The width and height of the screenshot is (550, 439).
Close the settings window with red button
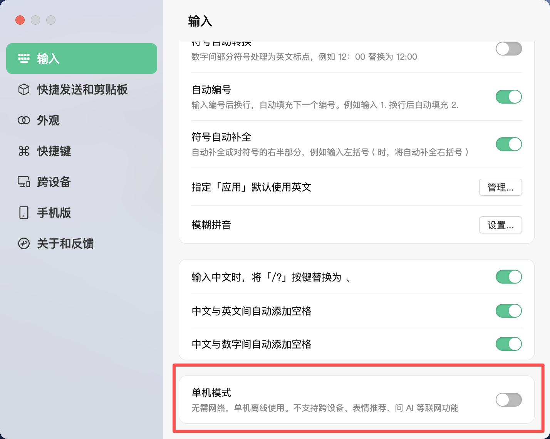pyautogui.click(x=20, y=20)
